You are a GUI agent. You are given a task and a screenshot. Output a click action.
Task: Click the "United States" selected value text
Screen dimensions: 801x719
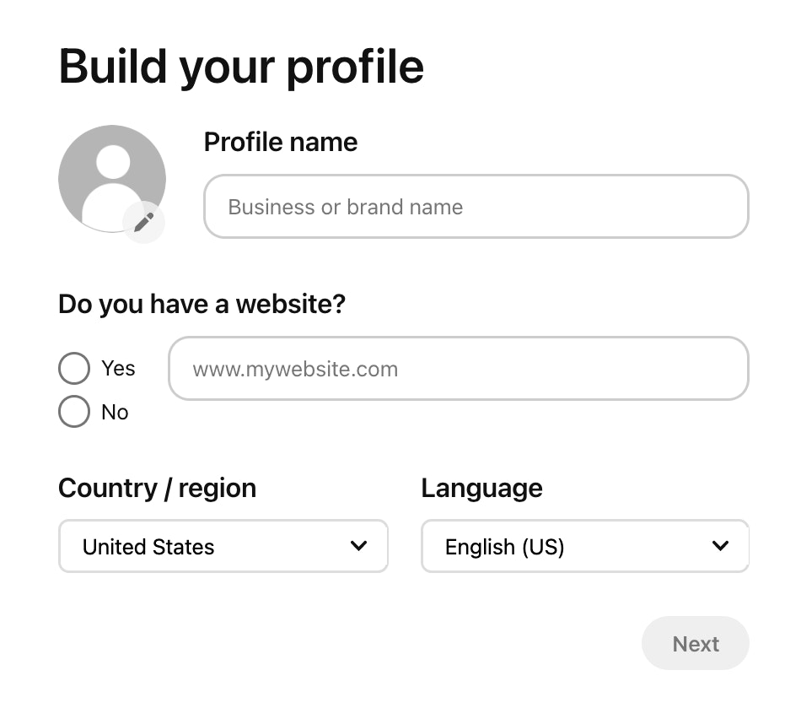coord(148,547)
